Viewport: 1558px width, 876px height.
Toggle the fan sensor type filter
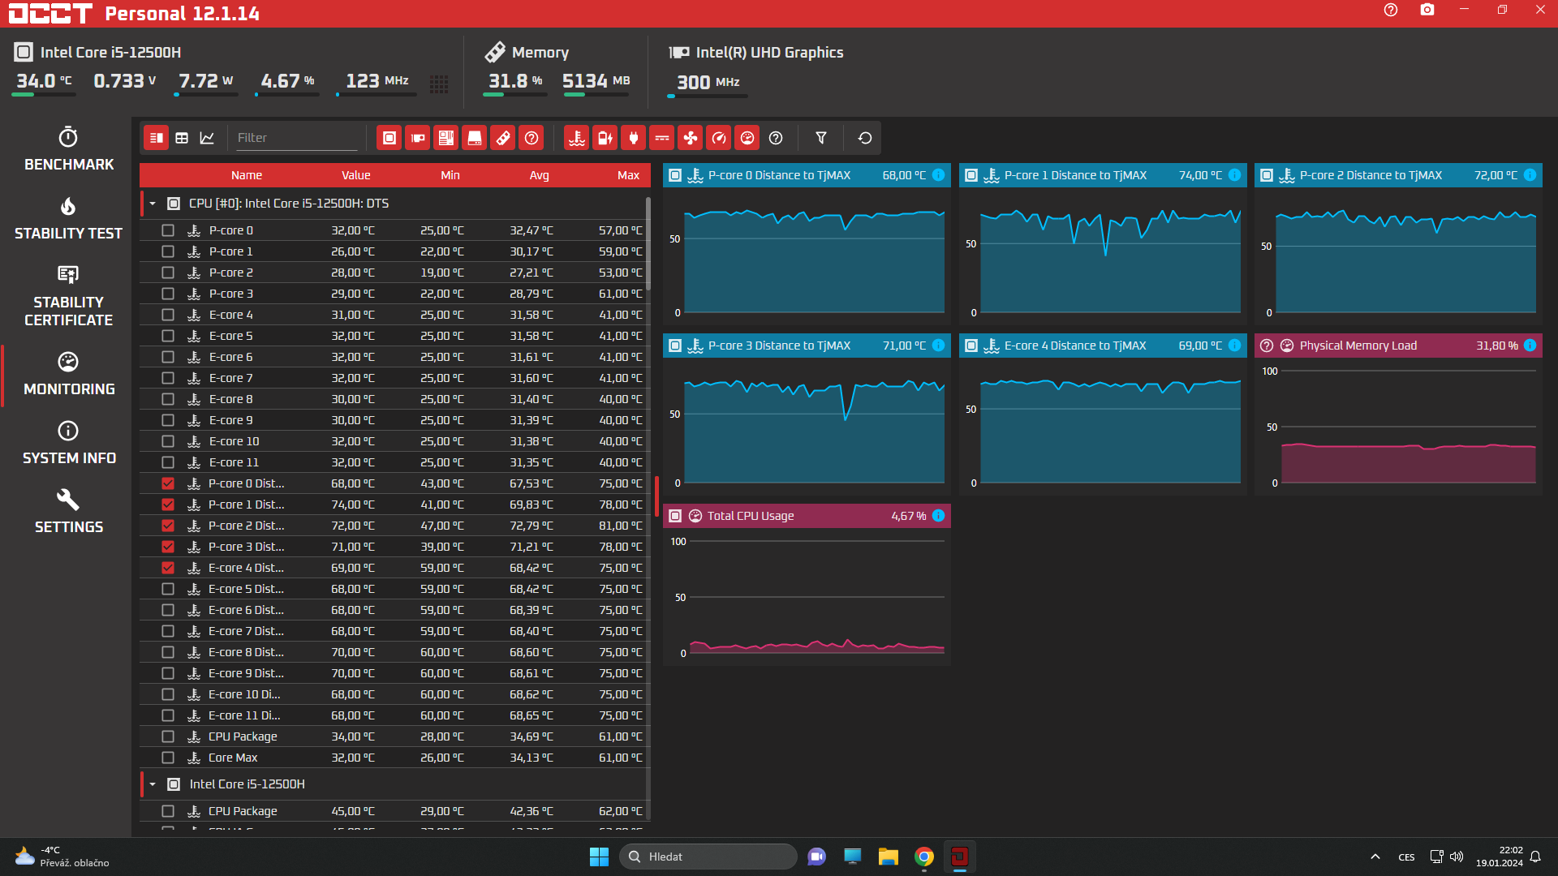click(x=691, y=138)
